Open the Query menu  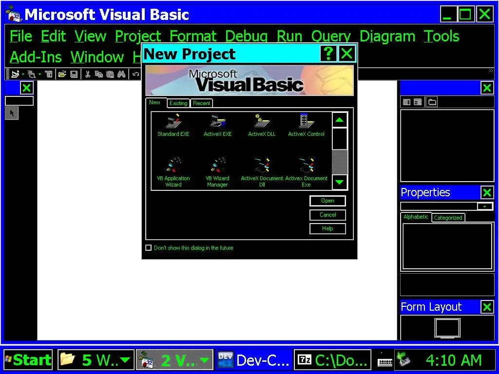tap(331, 36)
